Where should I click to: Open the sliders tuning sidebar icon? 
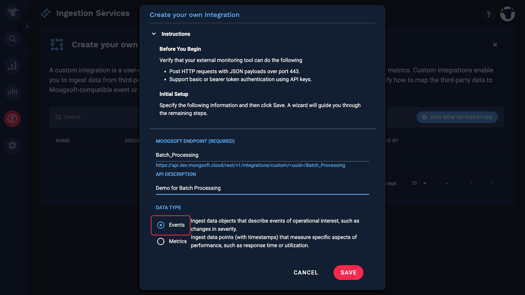click(x=12, y=92)
